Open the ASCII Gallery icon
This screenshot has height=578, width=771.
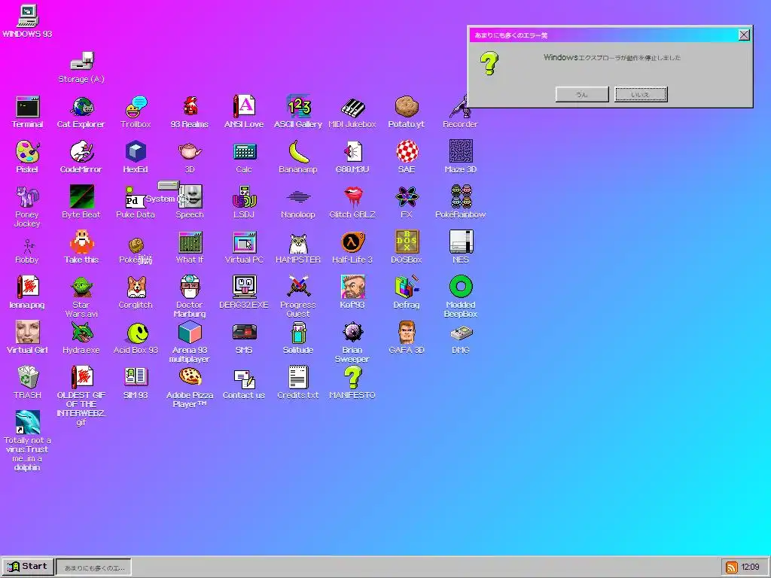tap(298, 107)
